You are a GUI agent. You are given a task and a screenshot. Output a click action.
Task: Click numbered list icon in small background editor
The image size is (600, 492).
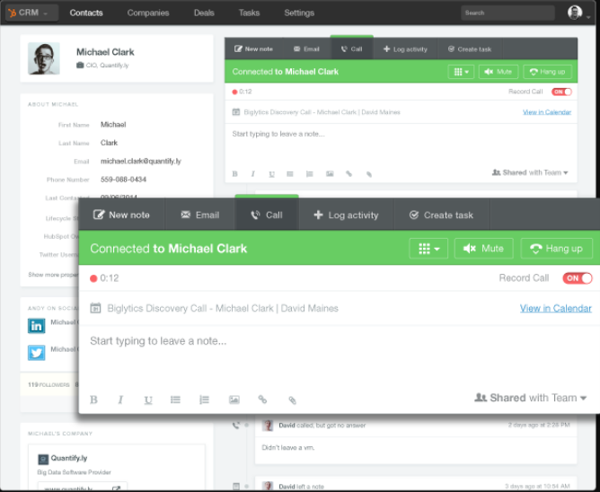(x=310, y=174)
